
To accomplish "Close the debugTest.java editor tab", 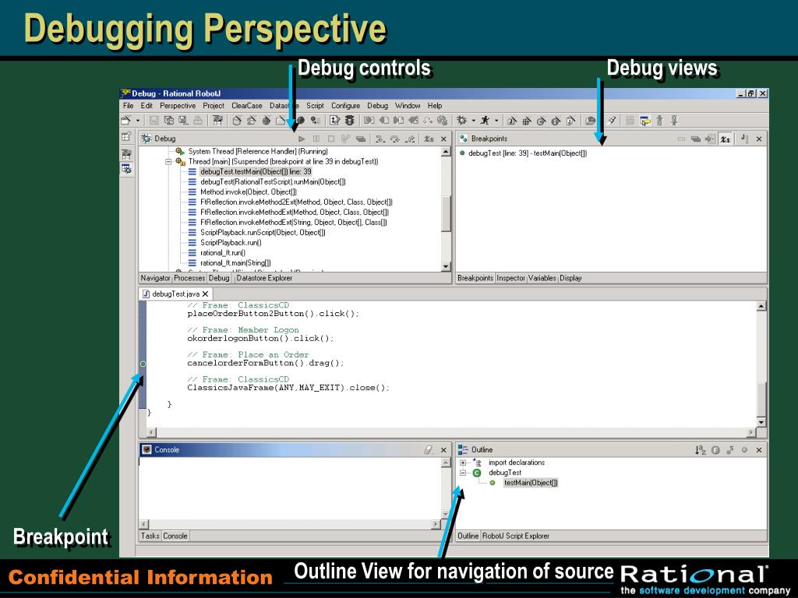I will (205, 294).
